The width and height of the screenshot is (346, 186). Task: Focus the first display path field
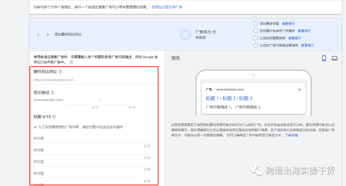82,100
